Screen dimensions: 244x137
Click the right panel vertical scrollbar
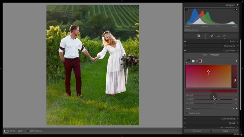tap(241, 75)
